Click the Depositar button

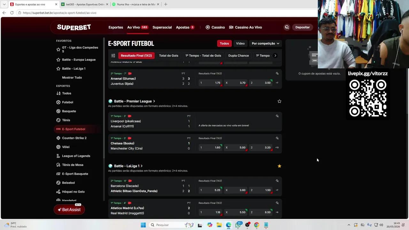(302, 27)
